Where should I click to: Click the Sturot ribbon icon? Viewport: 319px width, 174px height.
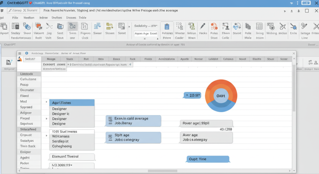click(x=237, y=27)
